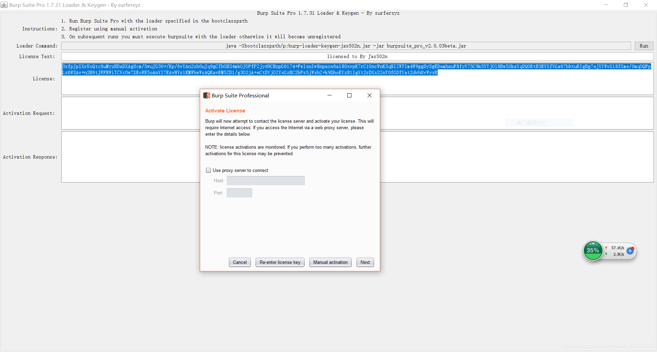Close the Burp Suite Professional dialog
This screenshot has height=352, width=657.
(370, 95)
